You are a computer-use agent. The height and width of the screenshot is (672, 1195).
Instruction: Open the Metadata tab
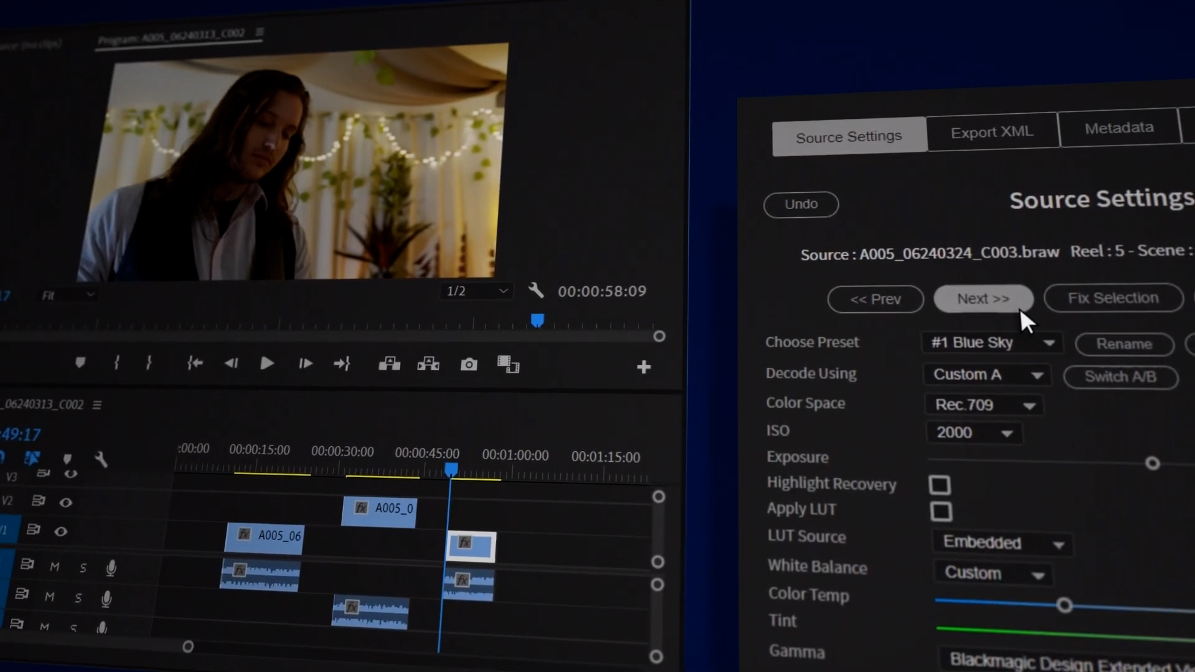(x=1118, y=127)
